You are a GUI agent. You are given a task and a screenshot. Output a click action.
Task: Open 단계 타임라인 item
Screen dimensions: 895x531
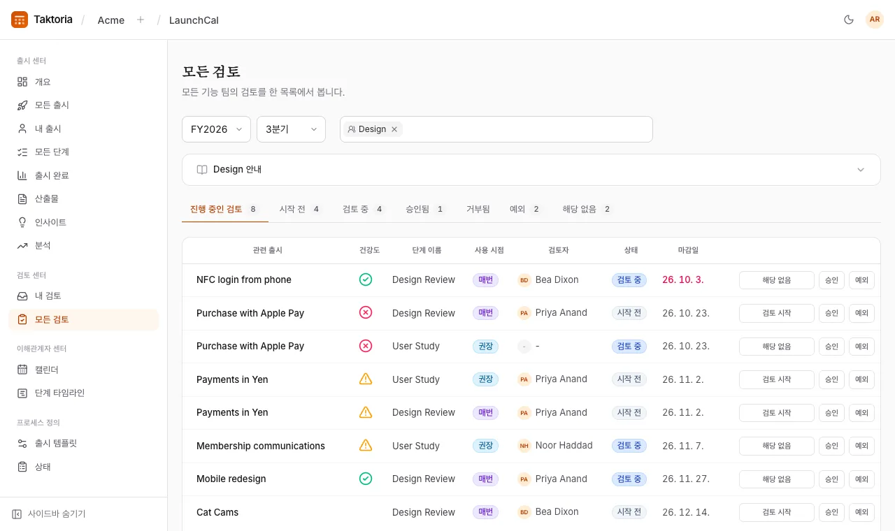click(x=83, y=393)
